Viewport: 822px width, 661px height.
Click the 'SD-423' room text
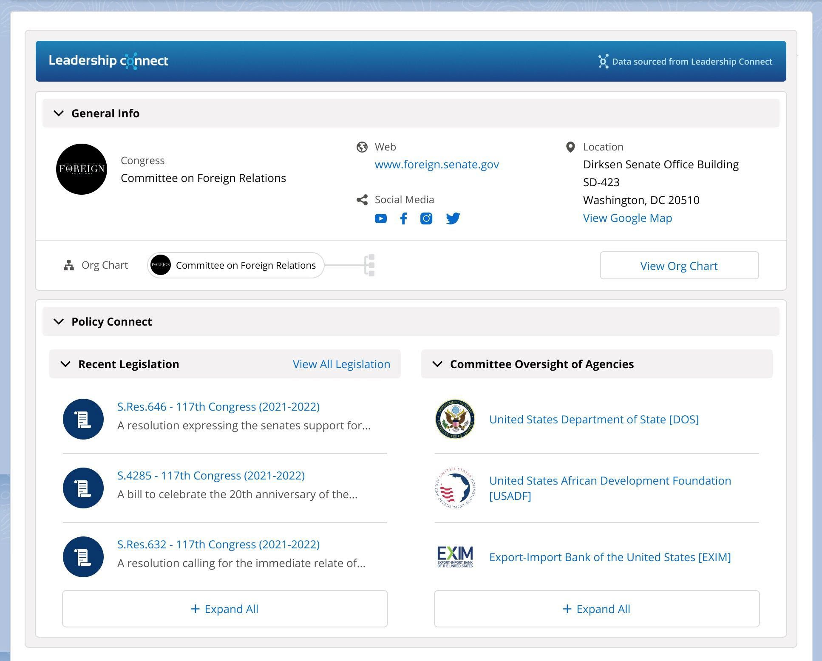tap(601, 182)
